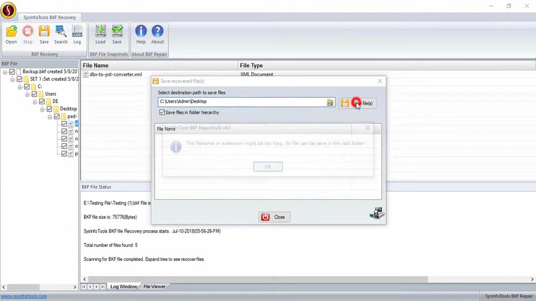Toggle the pad- folder checkbox

[x=57, y=116]
